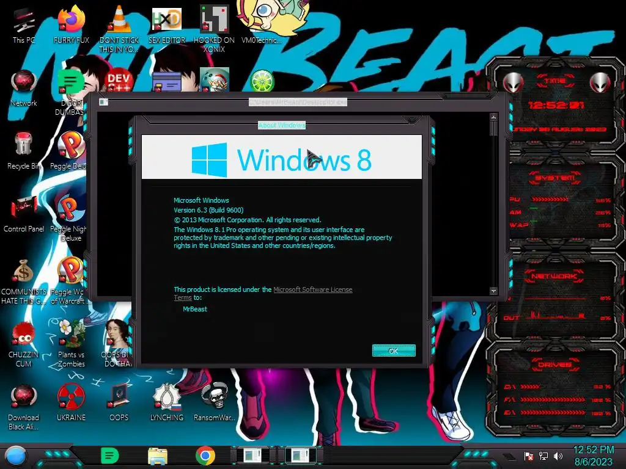Click the volume speaker tray icon
Screen dimensions: 626x469
pos(558,456)
